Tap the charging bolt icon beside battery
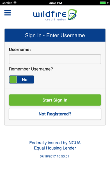This screenshot has height=195, width=110. click(x=108, y=3)
